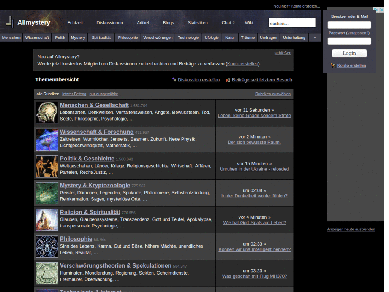
Task: Click the Diskussion erstellen icon
Action: point(174,80)
